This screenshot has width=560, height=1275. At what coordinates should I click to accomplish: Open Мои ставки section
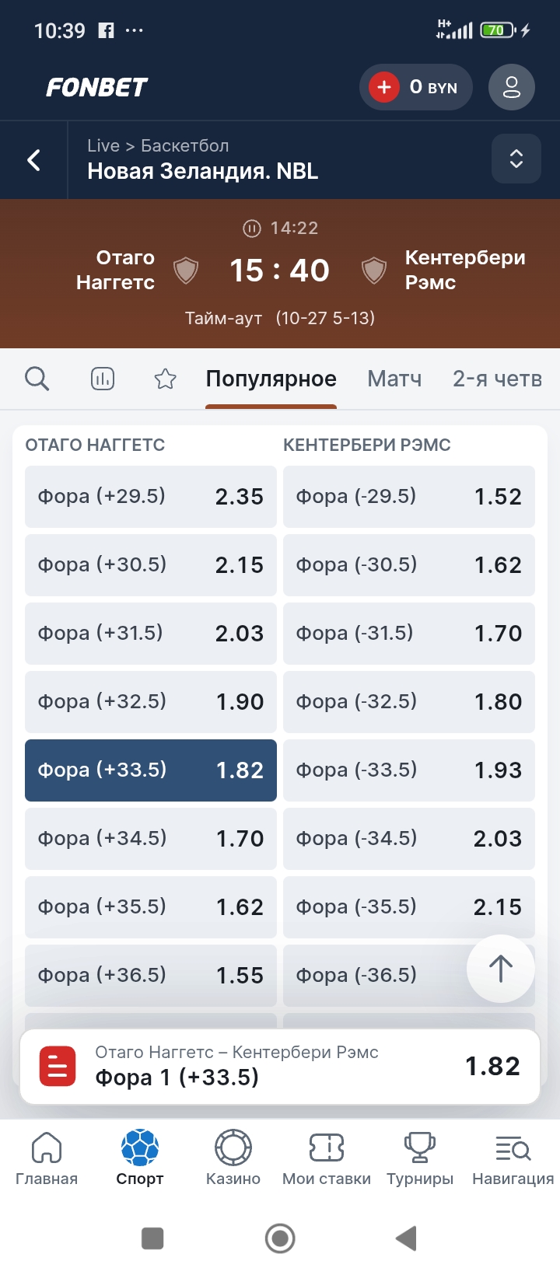(327, 1157)
